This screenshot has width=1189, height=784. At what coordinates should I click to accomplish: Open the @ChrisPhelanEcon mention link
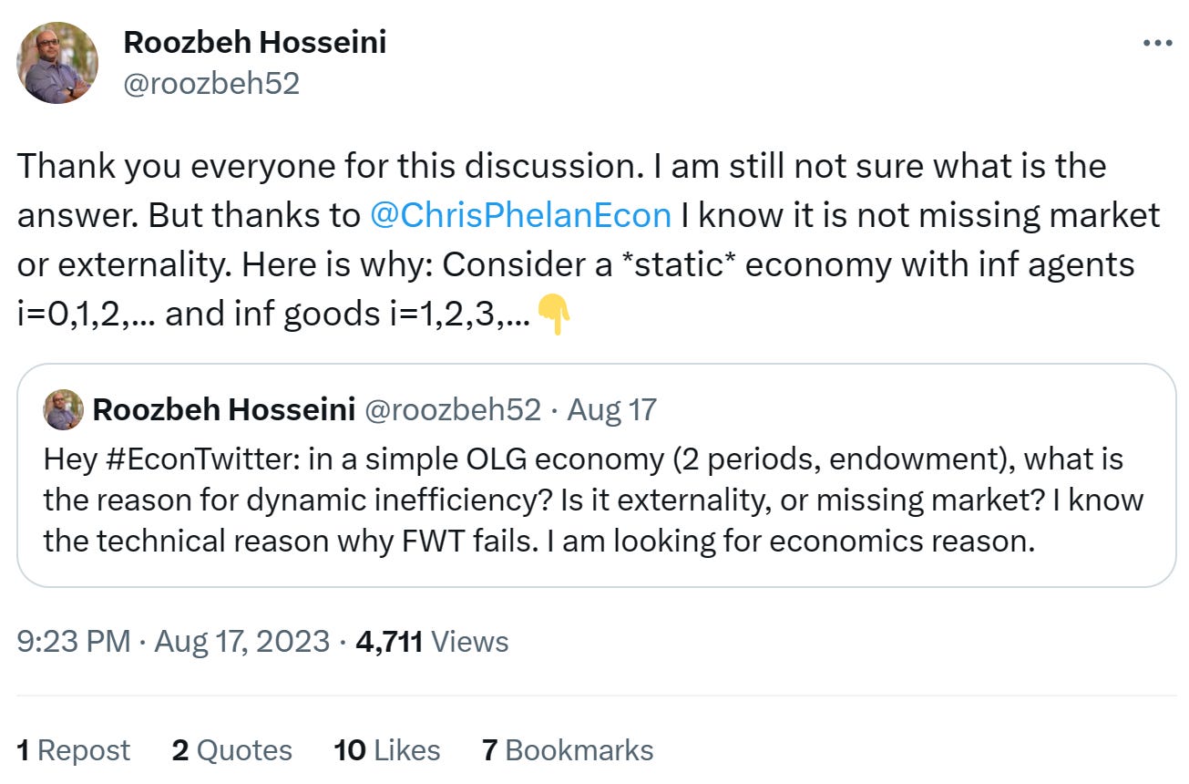click(520, 215)
